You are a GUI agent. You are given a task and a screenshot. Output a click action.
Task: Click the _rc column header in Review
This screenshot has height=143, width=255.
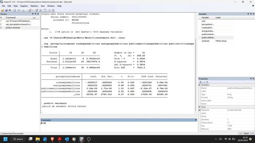click(34, 17)
